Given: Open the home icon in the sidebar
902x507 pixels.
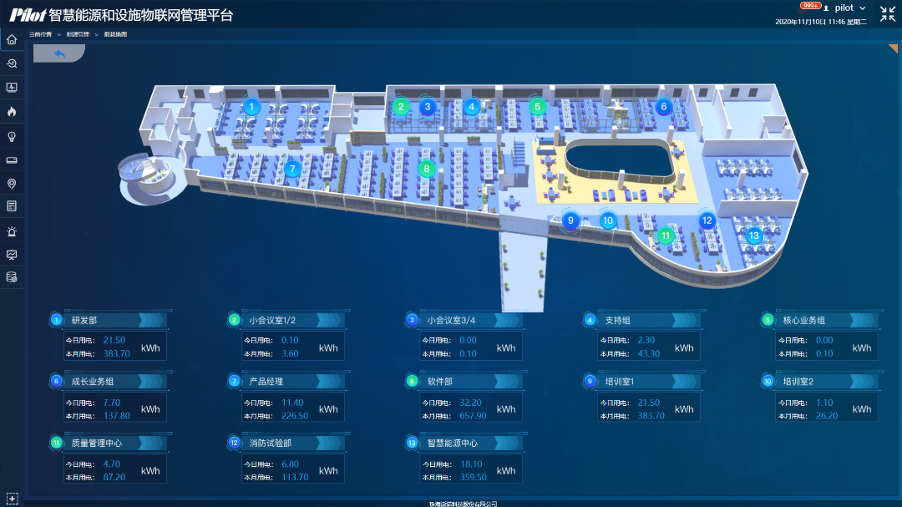Looking at the screenshot, I should [x=12, y=40].
